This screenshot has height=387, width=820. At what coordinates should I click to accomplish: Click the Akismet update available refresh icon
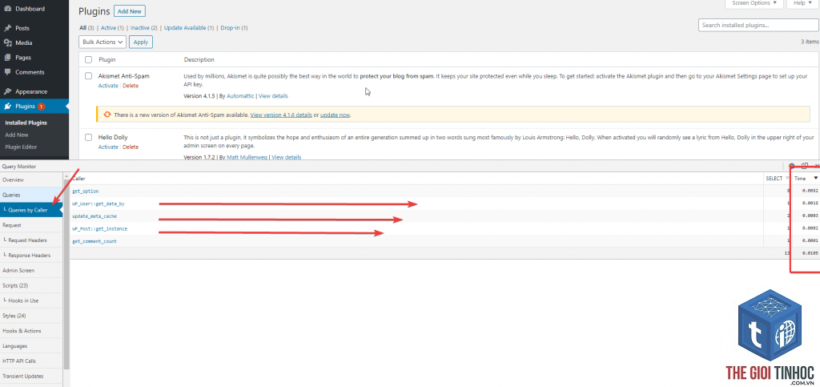[x=107, y=115]
